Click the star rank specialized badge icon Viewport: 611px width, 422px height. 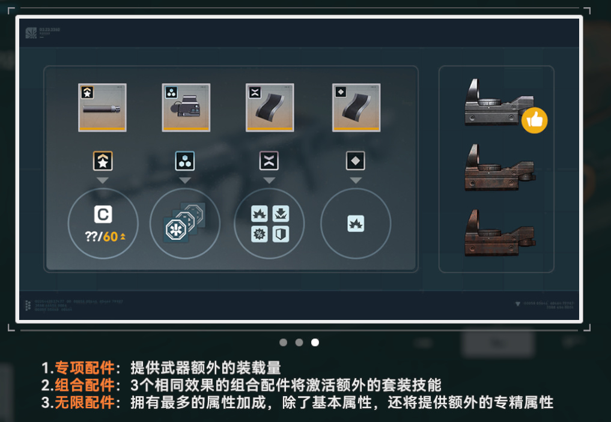pyautogui.click(x=103, y=161)
